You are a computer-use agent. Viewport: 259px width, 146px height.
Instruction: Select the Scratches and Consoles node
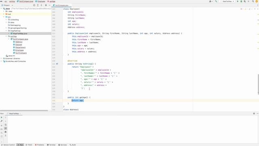point(15,61)
